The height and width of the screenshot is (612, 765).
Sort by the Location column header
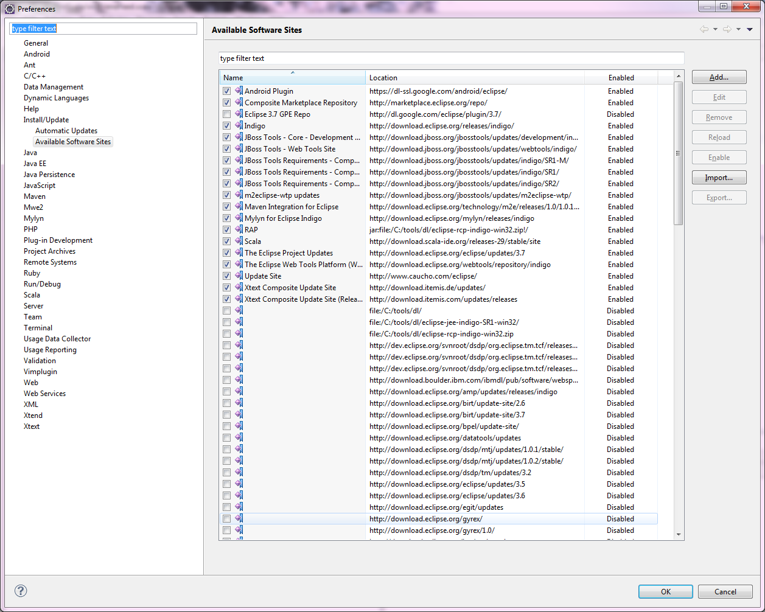tap(475, 77)
